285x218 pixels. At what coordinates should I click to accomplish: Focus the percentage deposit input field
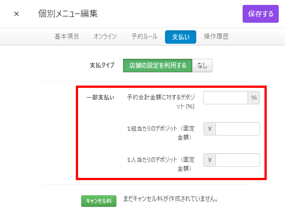[226, 98]
